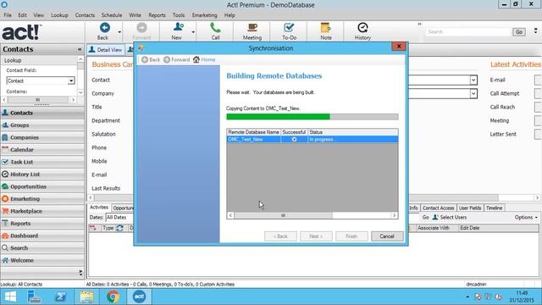Viewport: 542px width, 305px height.
Task: Click the Status column header
Action: coord(353,132)
